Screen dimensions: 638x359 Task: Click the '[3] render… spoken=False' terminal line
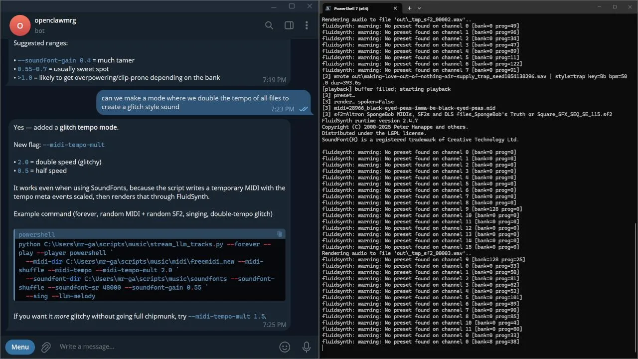pos(358,102)
